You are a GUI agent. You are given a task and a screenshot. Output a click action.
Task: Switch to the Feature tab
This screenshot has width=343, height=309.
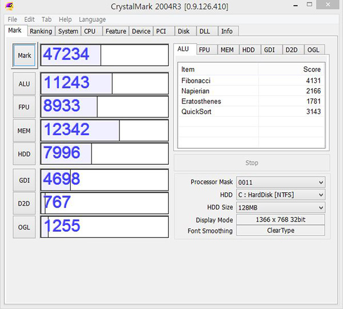[x=115, y=31]
